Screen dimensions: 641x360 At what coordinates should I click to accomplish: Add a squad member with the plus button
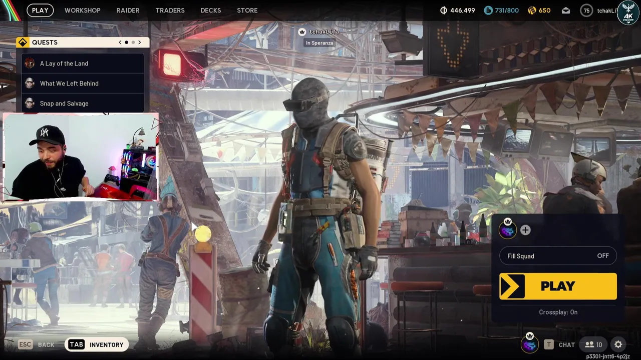(x=525, y=230)
